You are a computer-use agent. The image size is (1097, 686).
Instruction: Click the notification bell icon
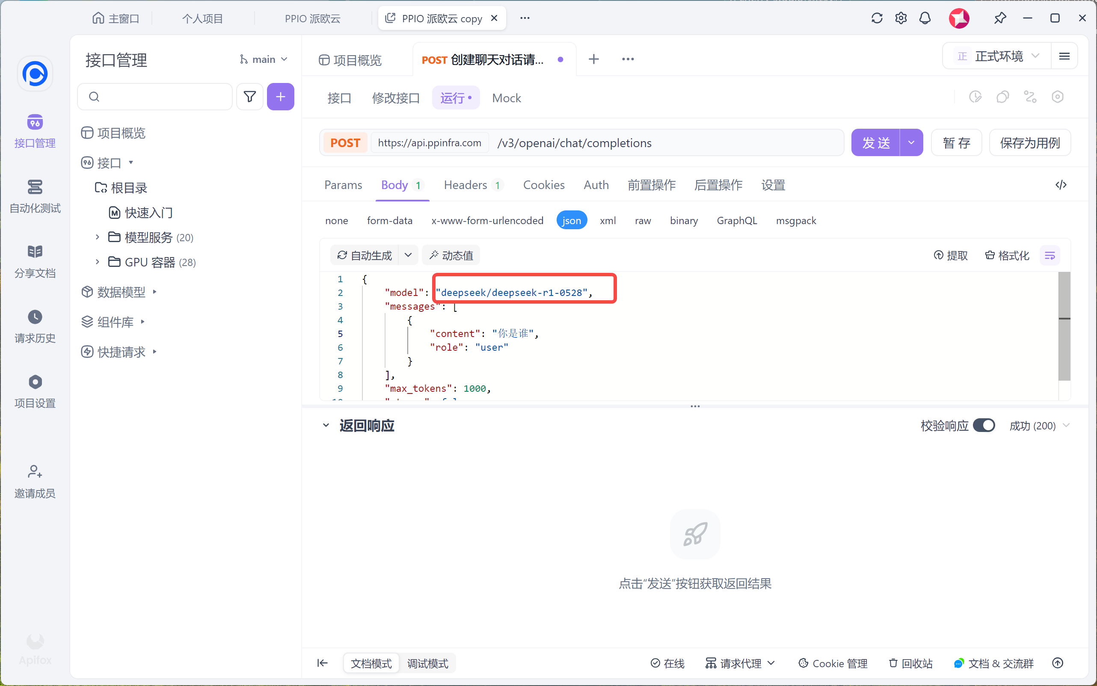(925, 18)
